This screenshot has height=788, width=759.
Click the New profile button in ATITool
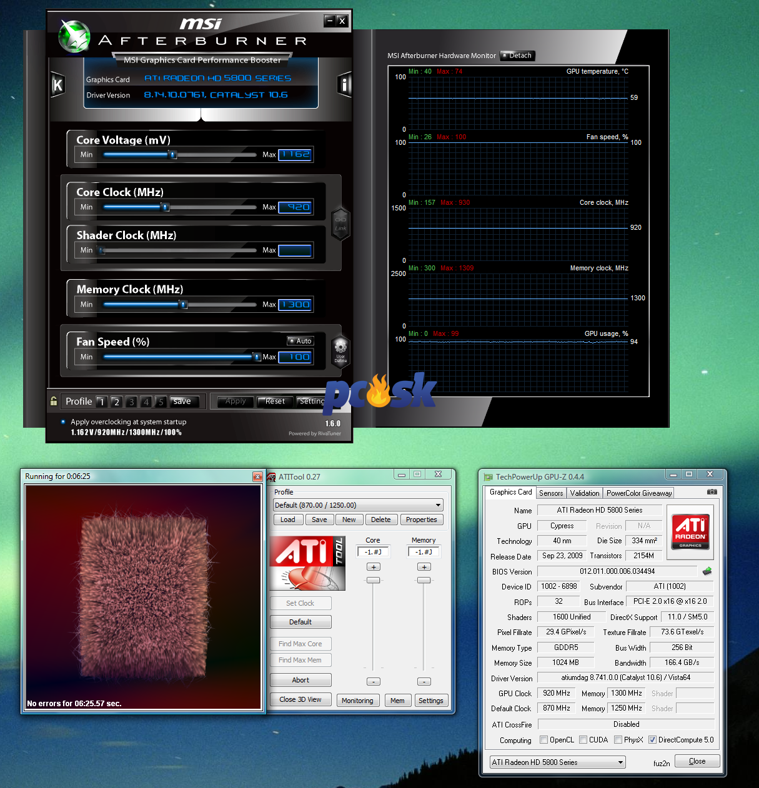[x=349, y=520]
